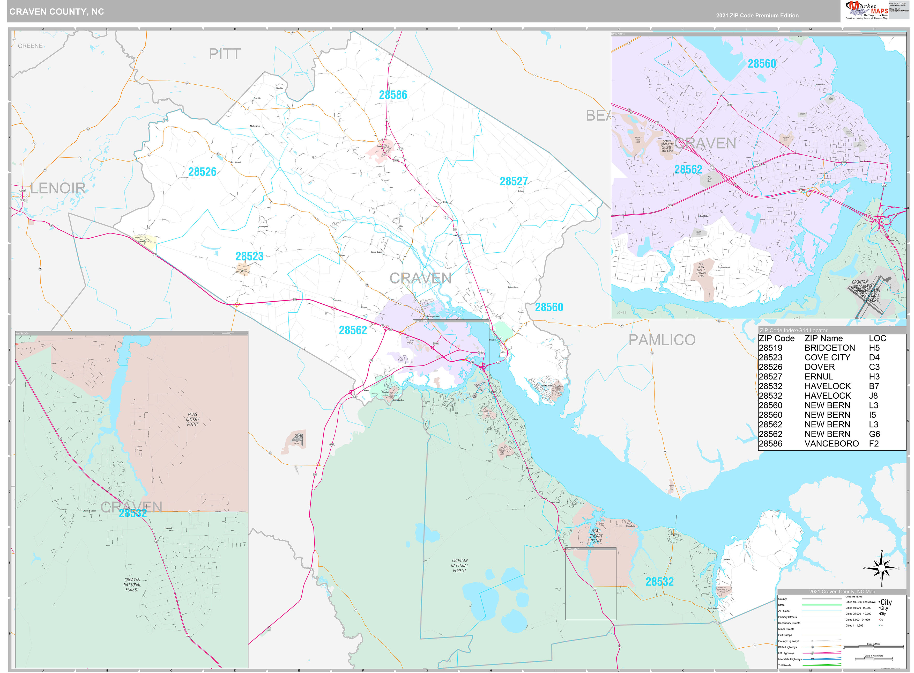Click the "Minor Streets" legend entry
Screen dimensions: 914x673
click(x=786, y=630)
